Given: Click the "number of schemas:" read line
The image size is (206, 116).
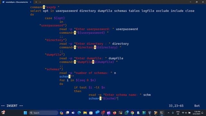Looking at the screenshot, I should tap(88, 73).
